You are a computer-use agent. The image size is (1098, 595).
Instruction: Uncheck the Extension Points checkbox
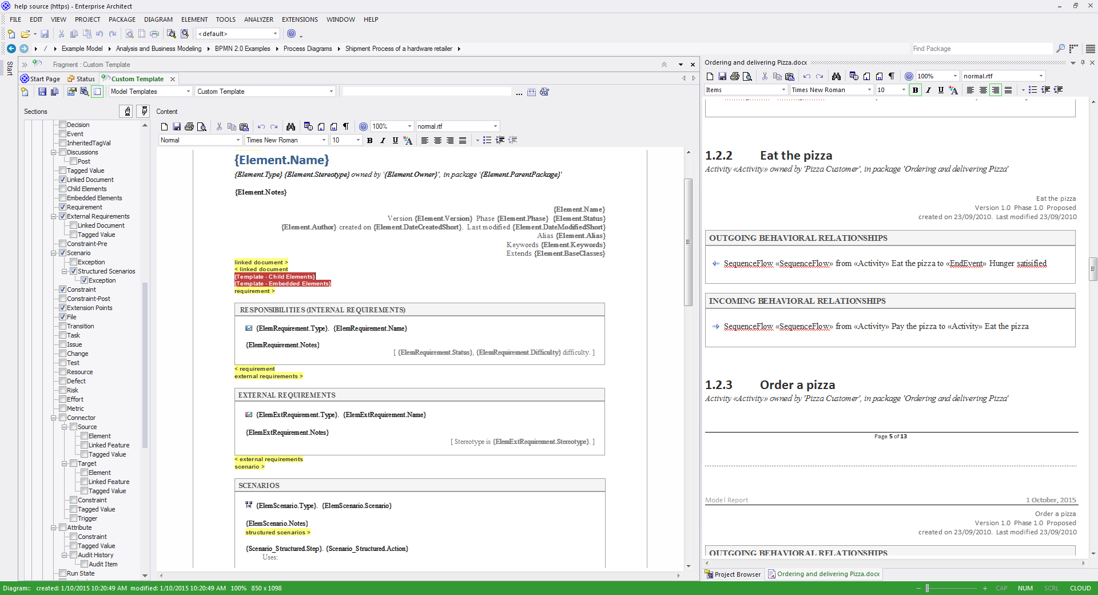63,308
